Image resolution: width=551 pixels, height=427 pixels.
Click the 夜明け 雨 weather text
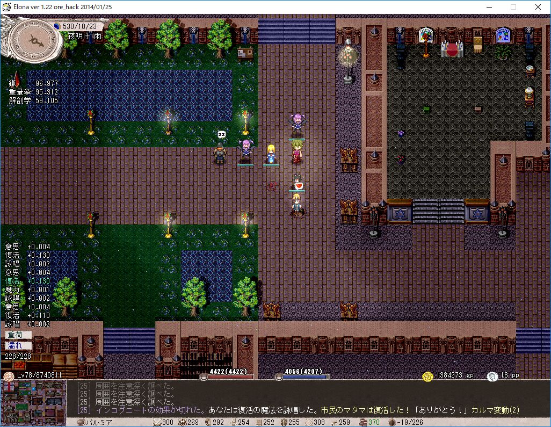pyautogui.click(x=85, y=36)
